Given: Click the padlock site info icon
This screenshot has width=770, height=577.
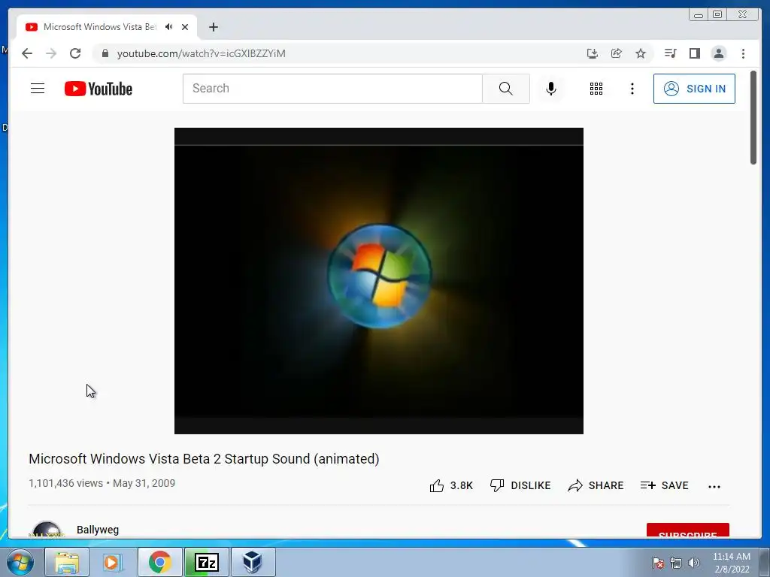Looking at the screenshot, I should pyautogui.click(x=105, y=53).
